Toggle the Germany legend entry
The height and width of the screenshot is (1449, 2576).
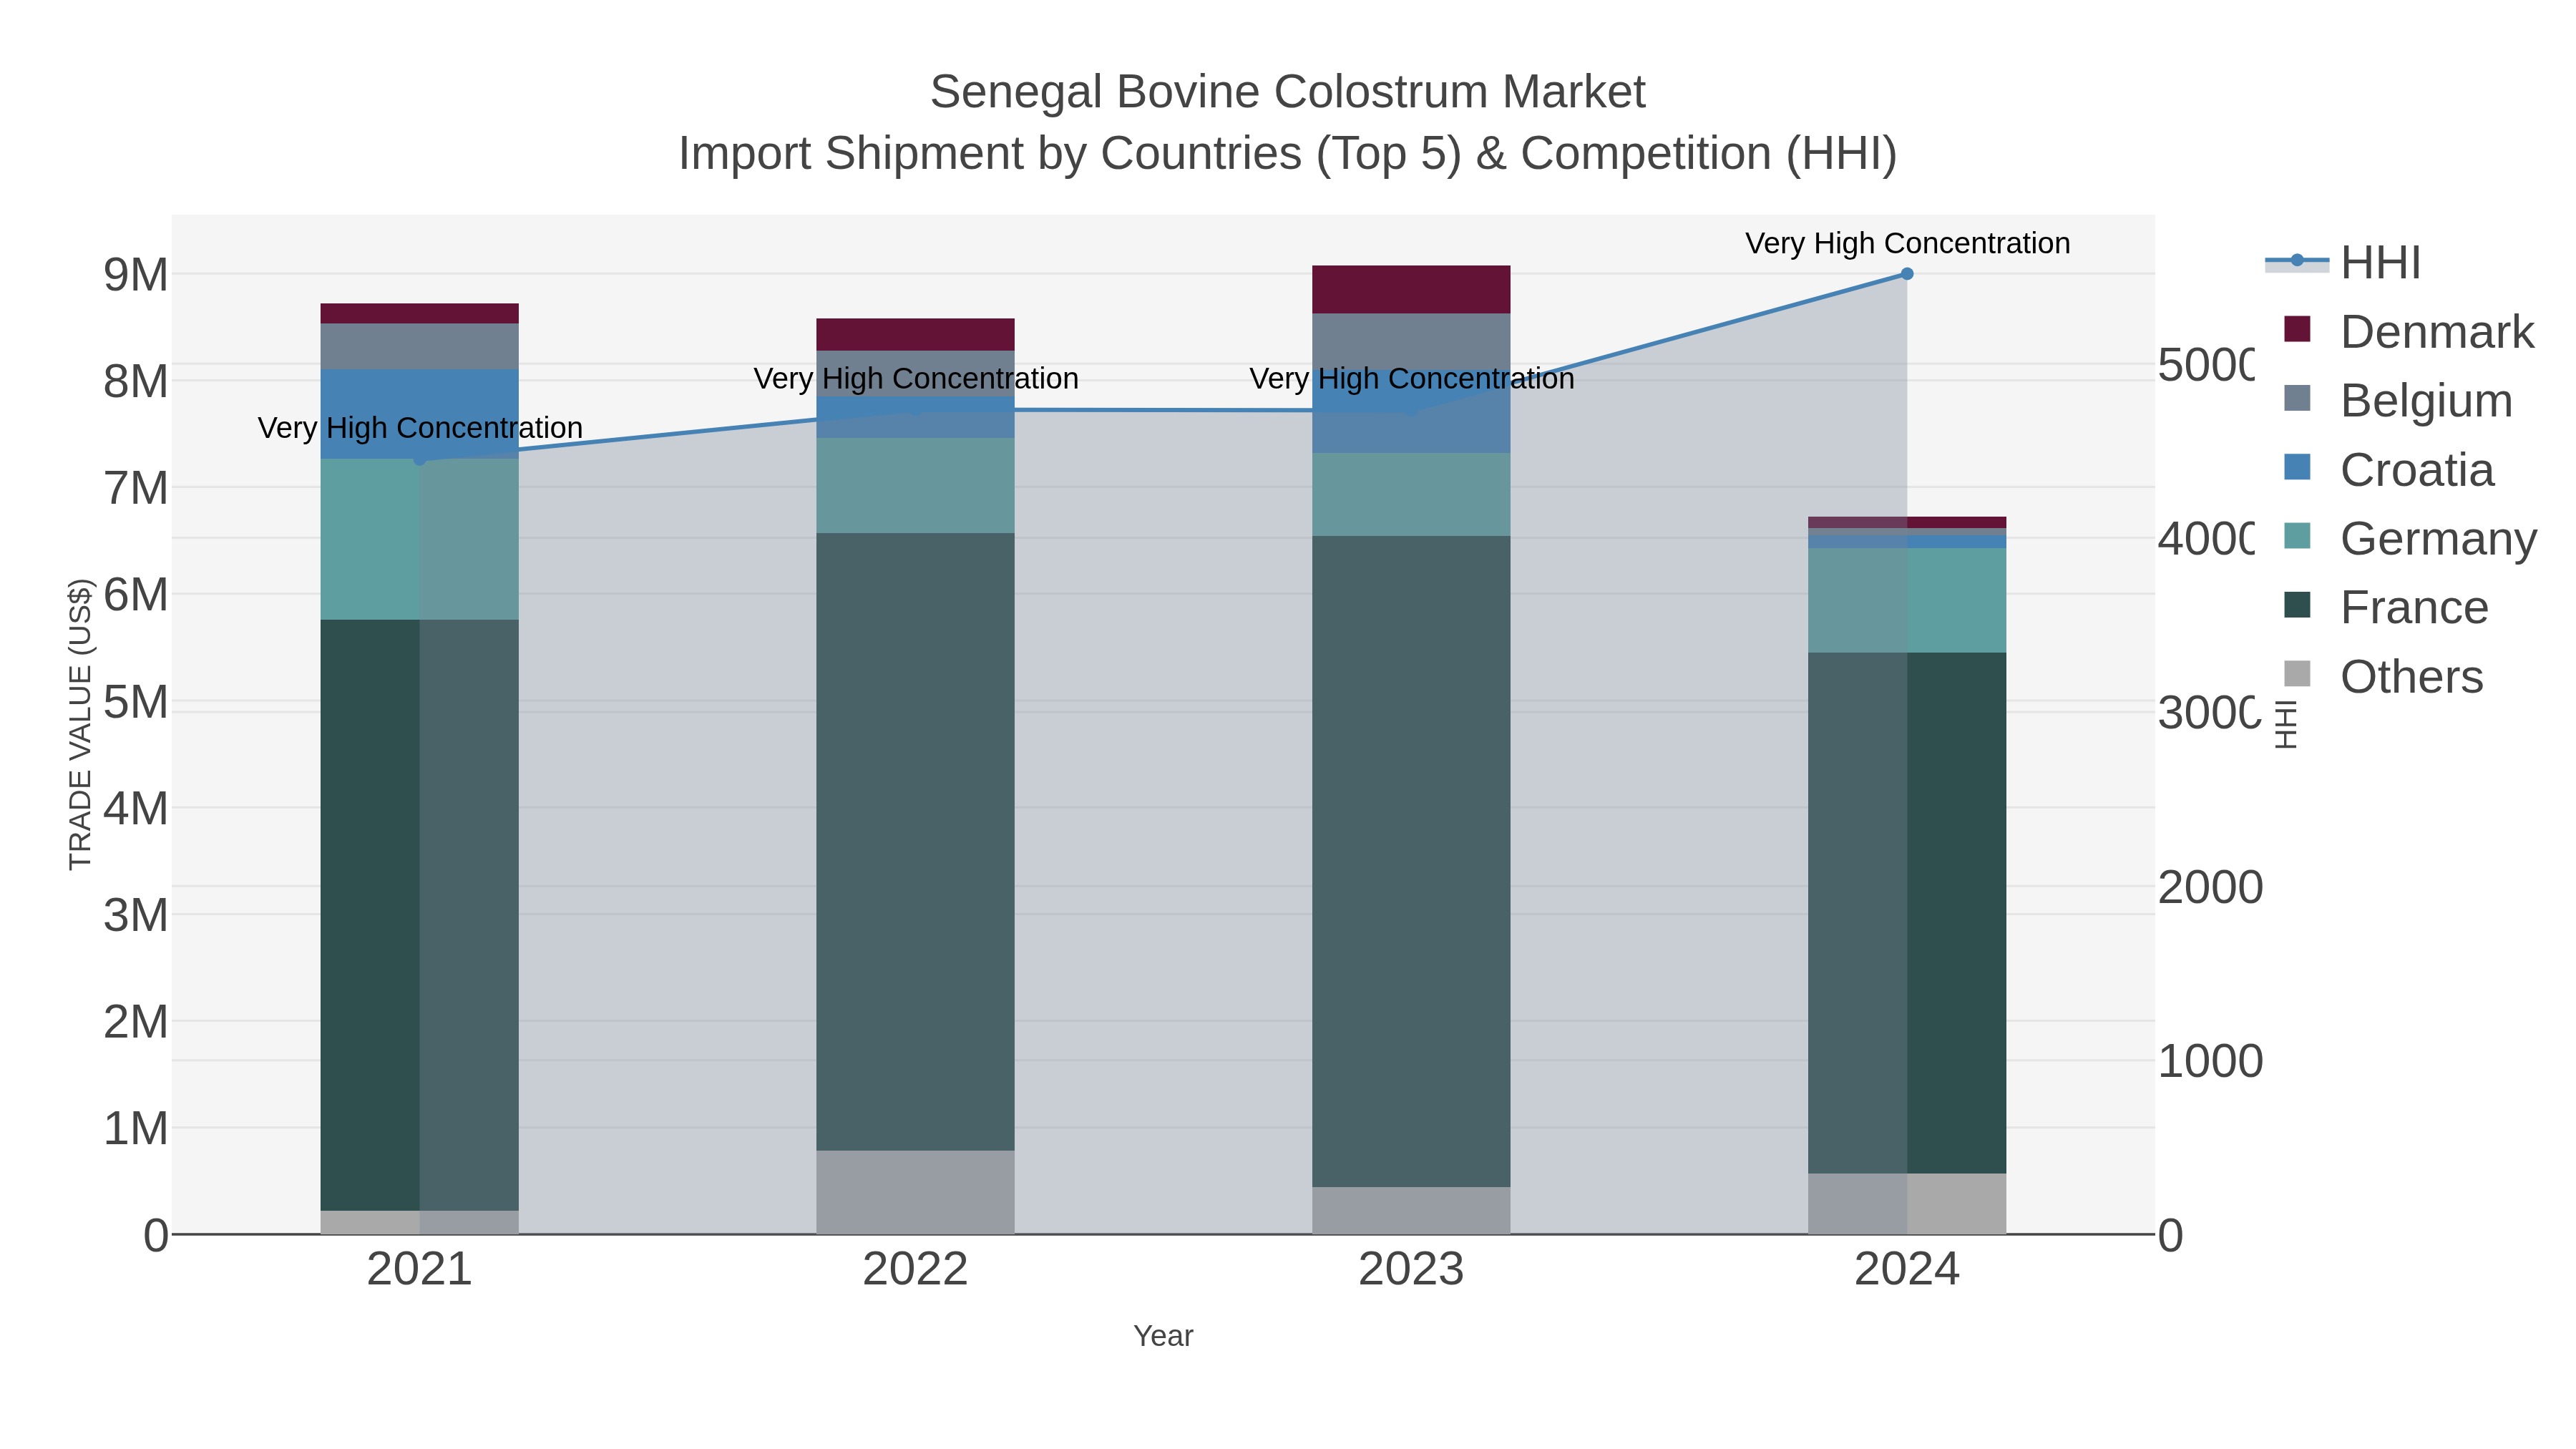[2410, 538]
